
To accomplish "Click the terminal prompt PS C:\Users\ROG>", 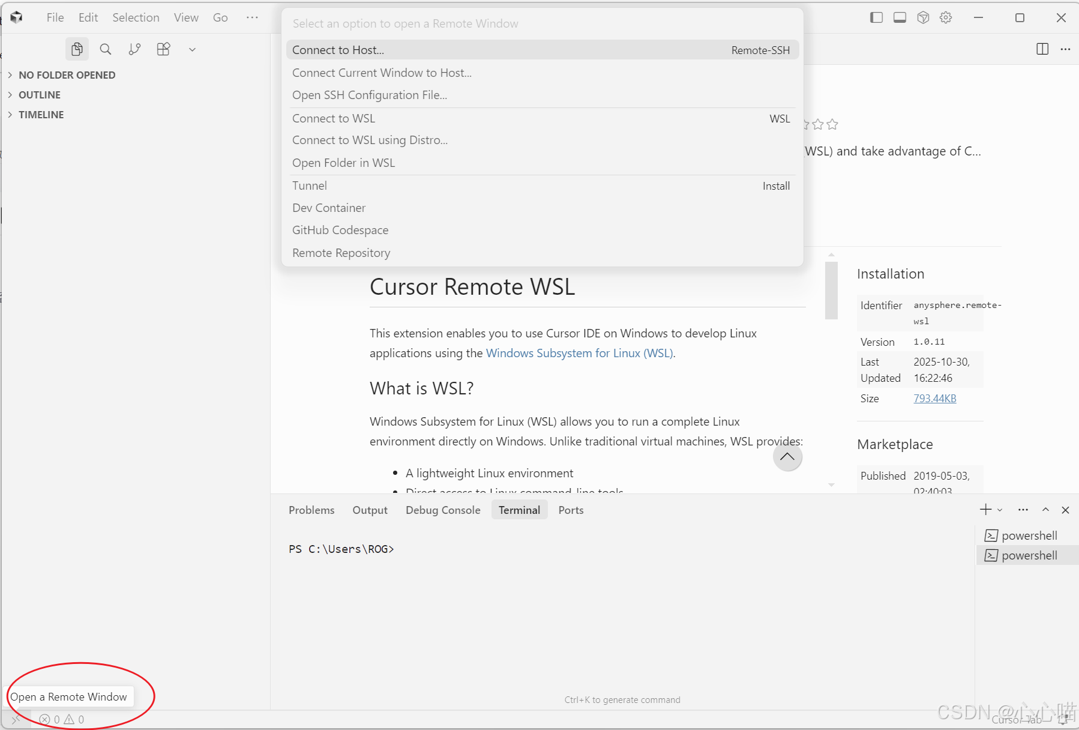I will pyautogui.click(x=341, y=549).
